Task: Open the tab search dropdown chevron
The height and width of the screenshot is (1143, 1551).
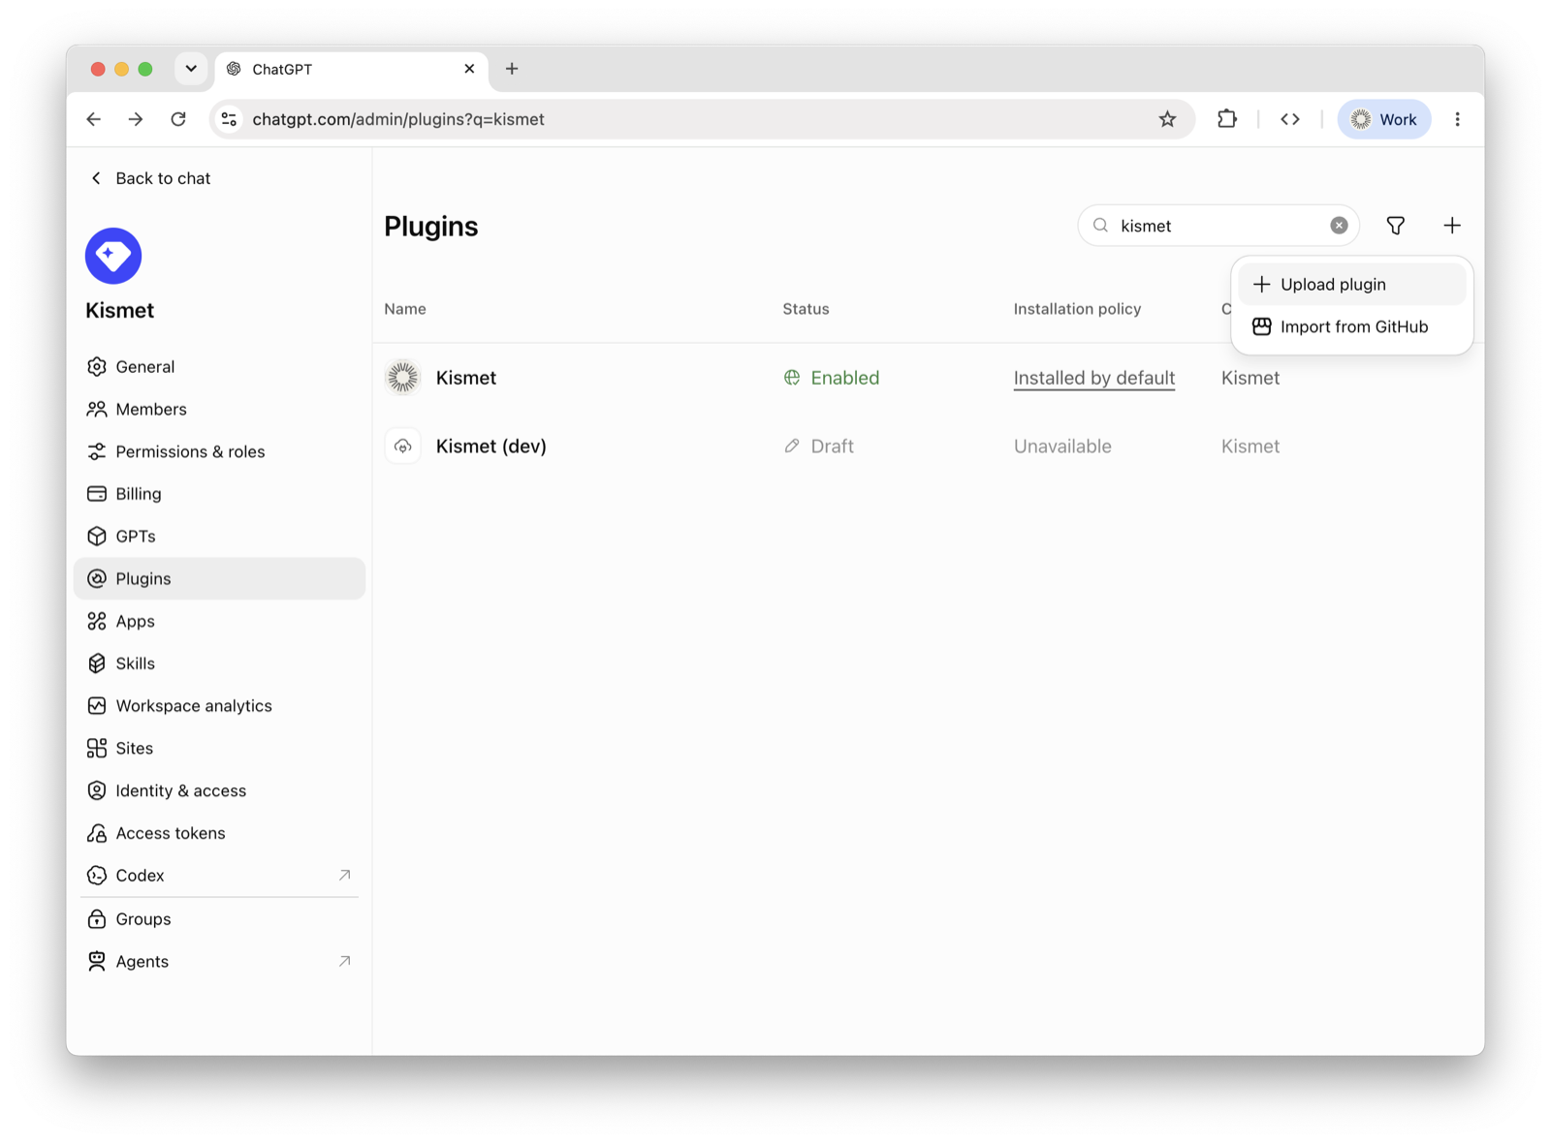Action: (x=191, y=69)
